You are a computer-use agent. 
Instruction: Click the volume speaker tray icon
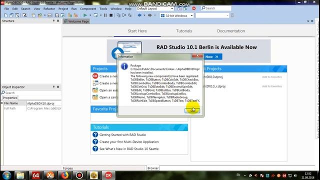pos(295,175)
